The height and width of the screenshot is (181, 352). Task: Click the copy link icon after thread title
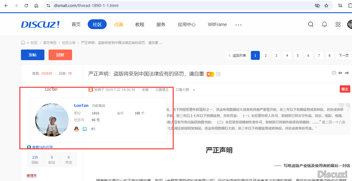click(218, 74)
